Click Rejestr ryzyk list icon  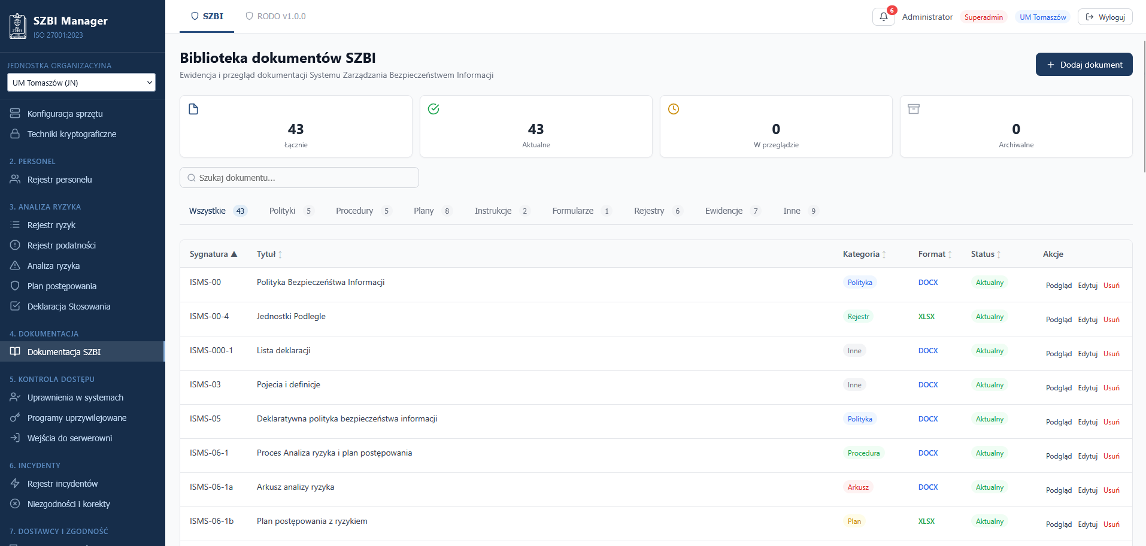pos(15,225)
